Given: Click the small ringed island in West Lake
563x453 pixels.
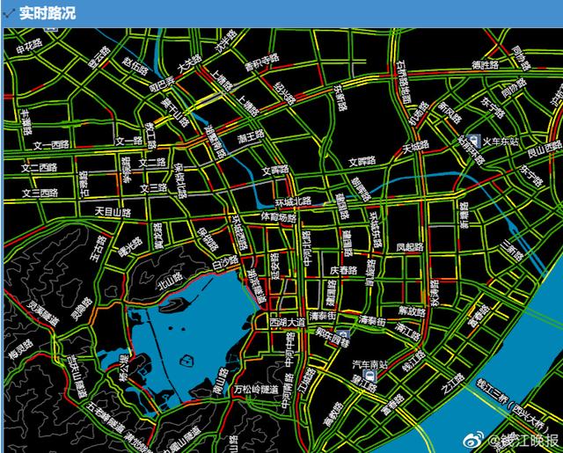Looking at the screenshot, I should tap(186, 359).
